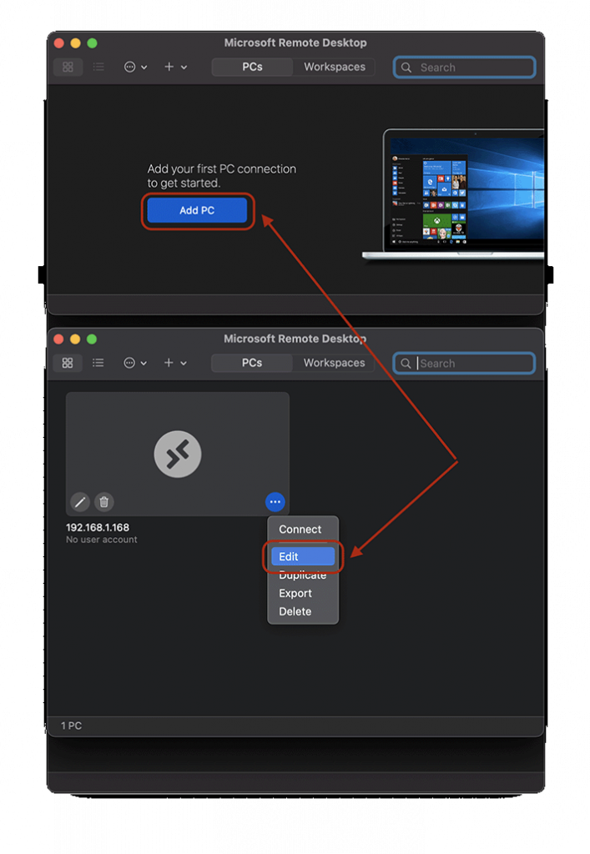Select Workspaces tab in top window
Image resolution: width=590 pixels, height=854 pixels.
[335, 67]
